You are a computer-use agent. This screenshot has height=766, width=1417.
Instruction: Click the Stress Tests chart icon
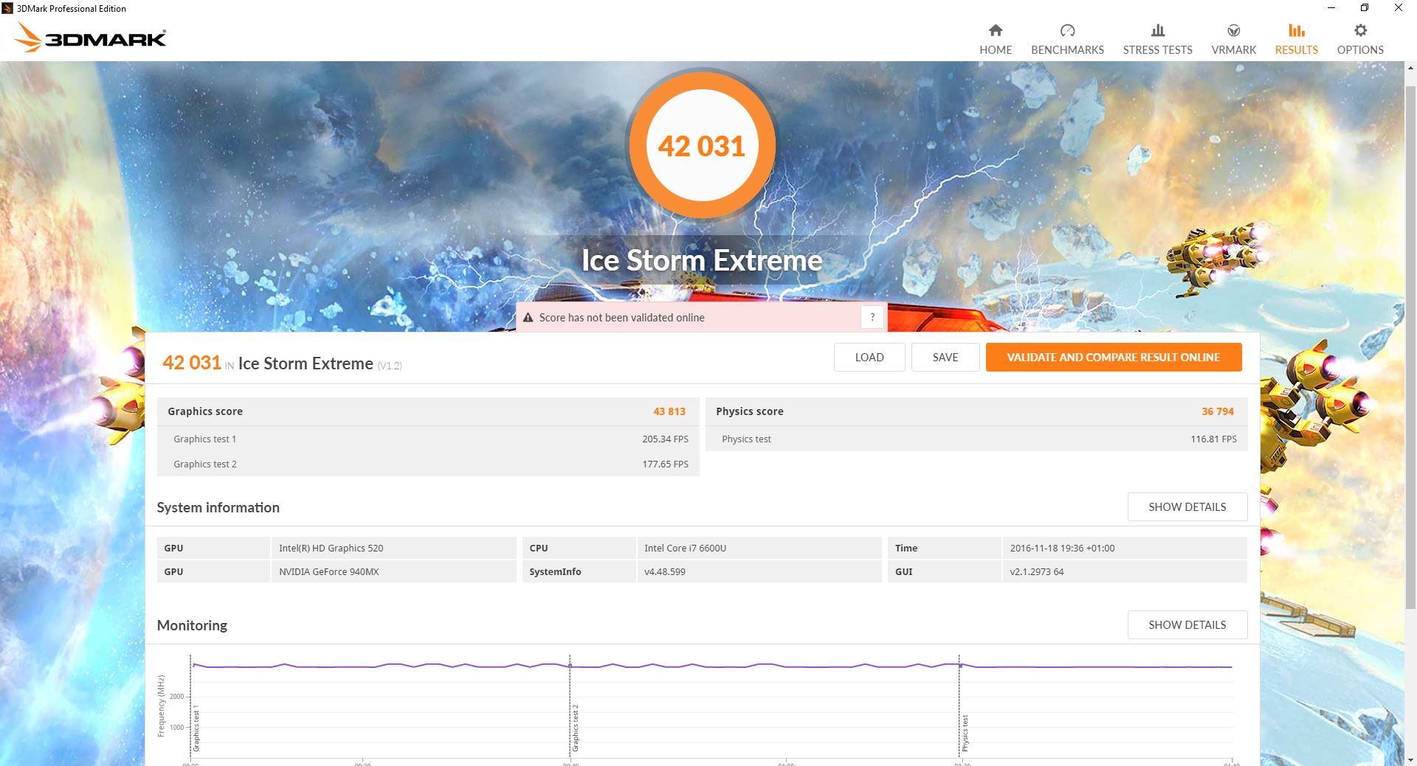(1157, 30)
